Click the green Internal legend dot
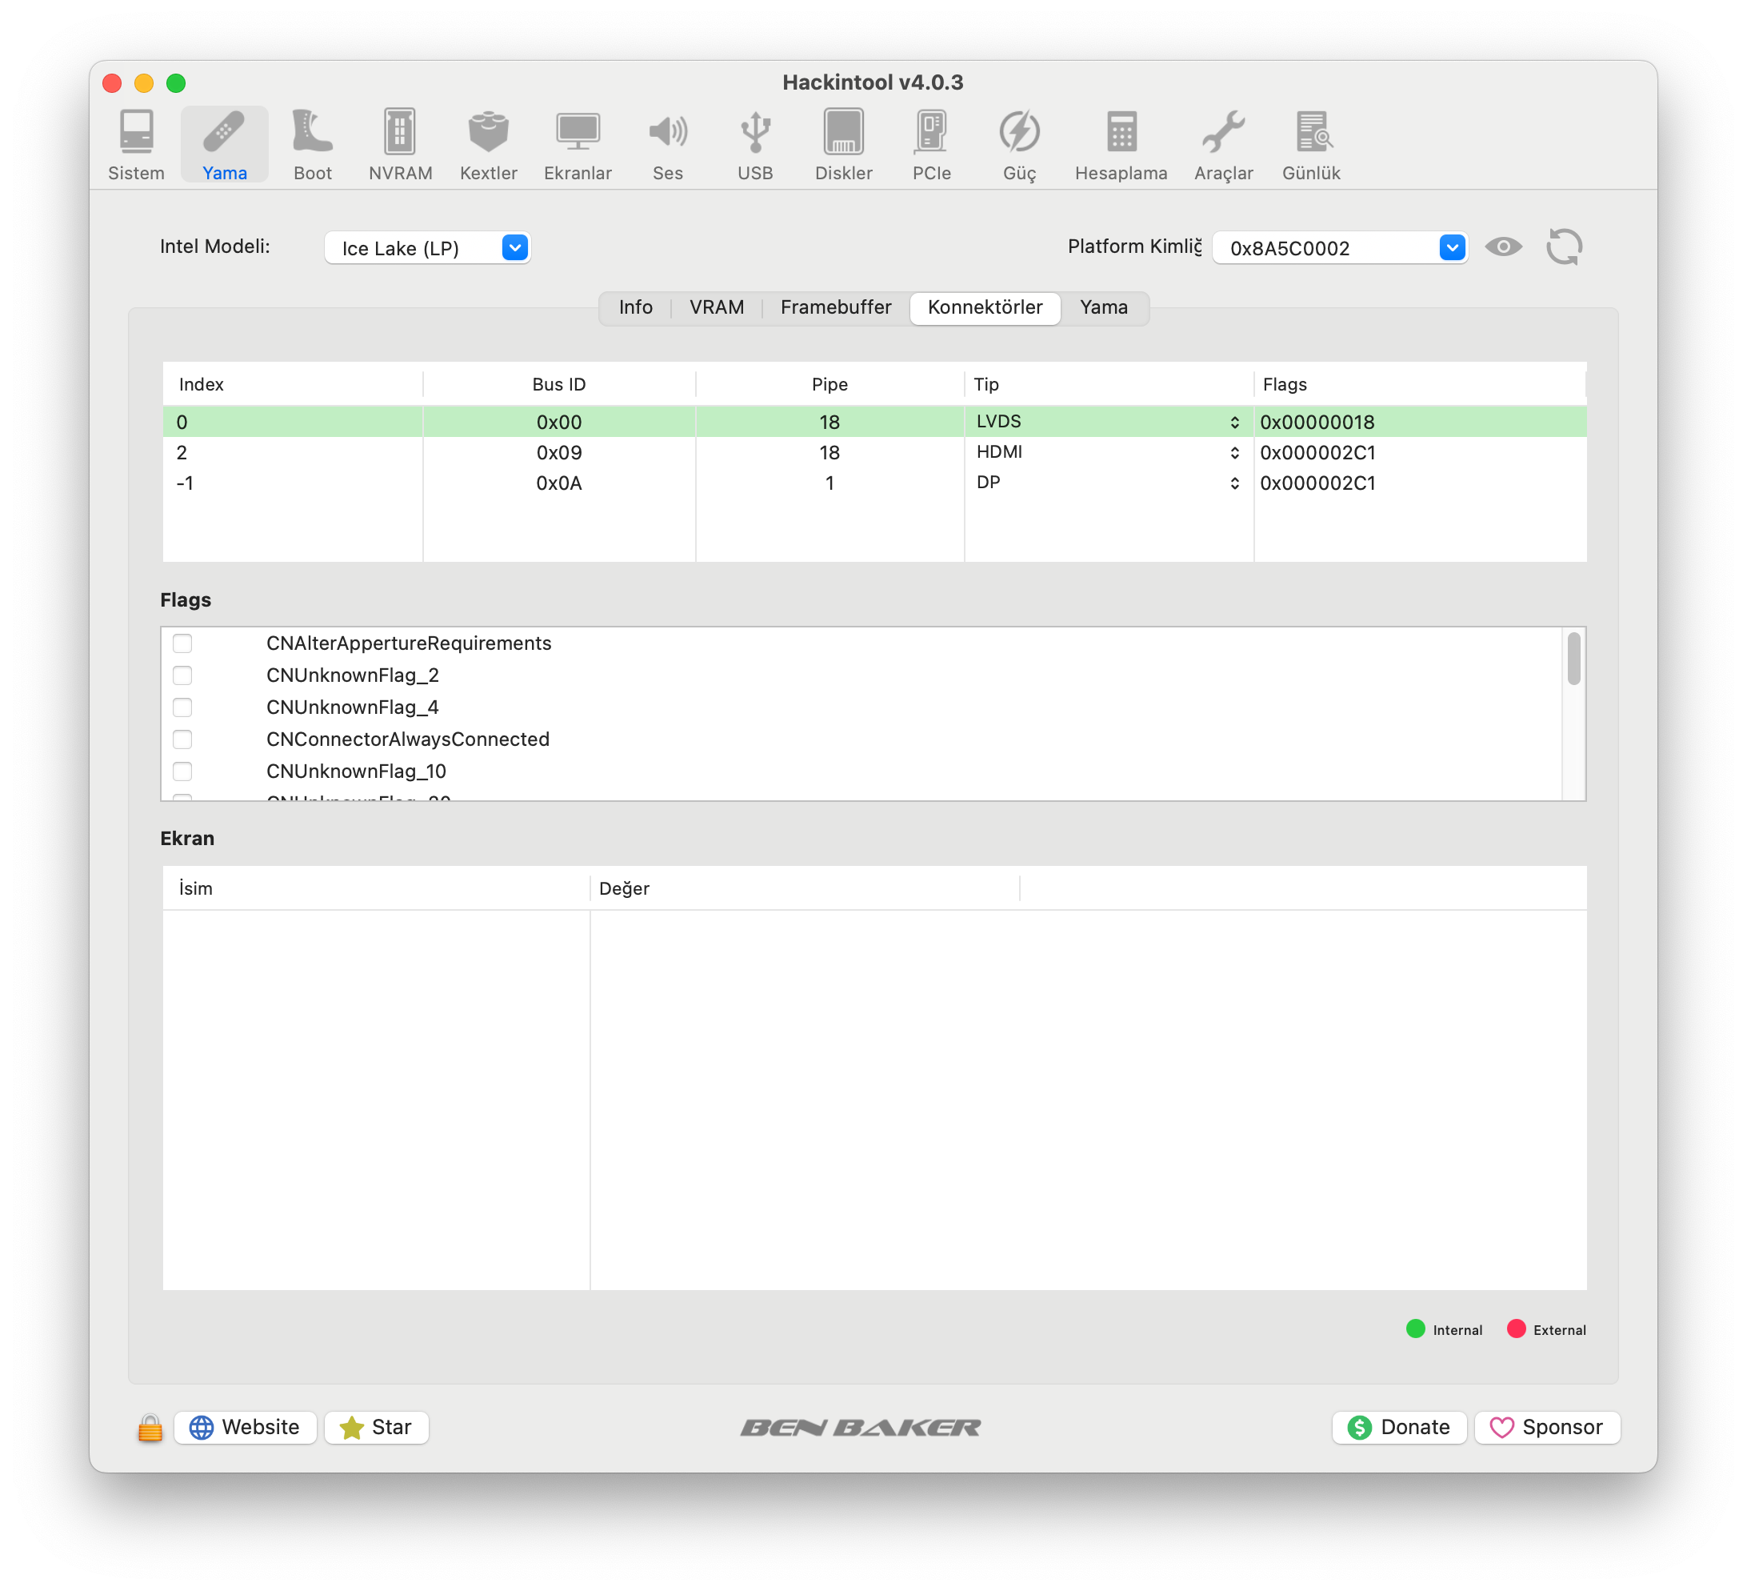Screen dimensions: 1747x1591 pos(1415,1329)
